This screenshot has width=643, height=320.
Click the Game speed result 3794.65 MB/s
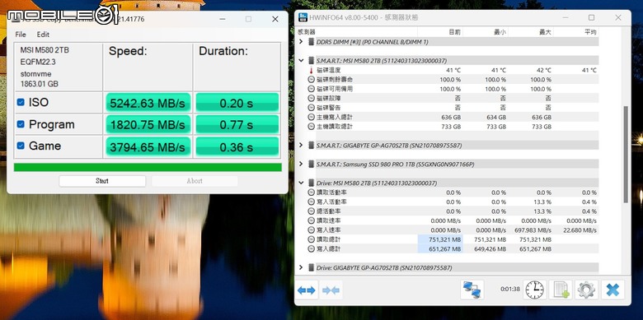point(148,146)
